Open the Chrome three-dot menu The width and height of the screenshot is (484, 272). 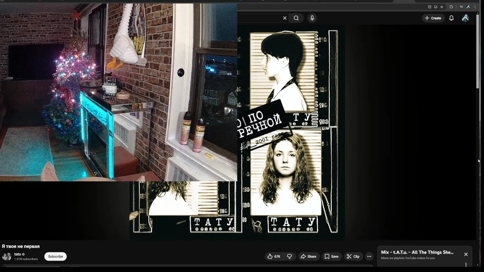coord(475,7)
